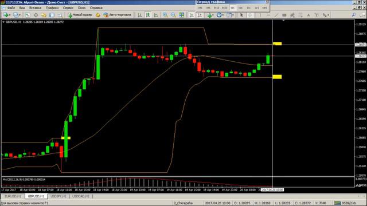Expand the profiles dropdown arrow
The width and height of the screenshot is (367, 206).
click(x=19, y=15)
